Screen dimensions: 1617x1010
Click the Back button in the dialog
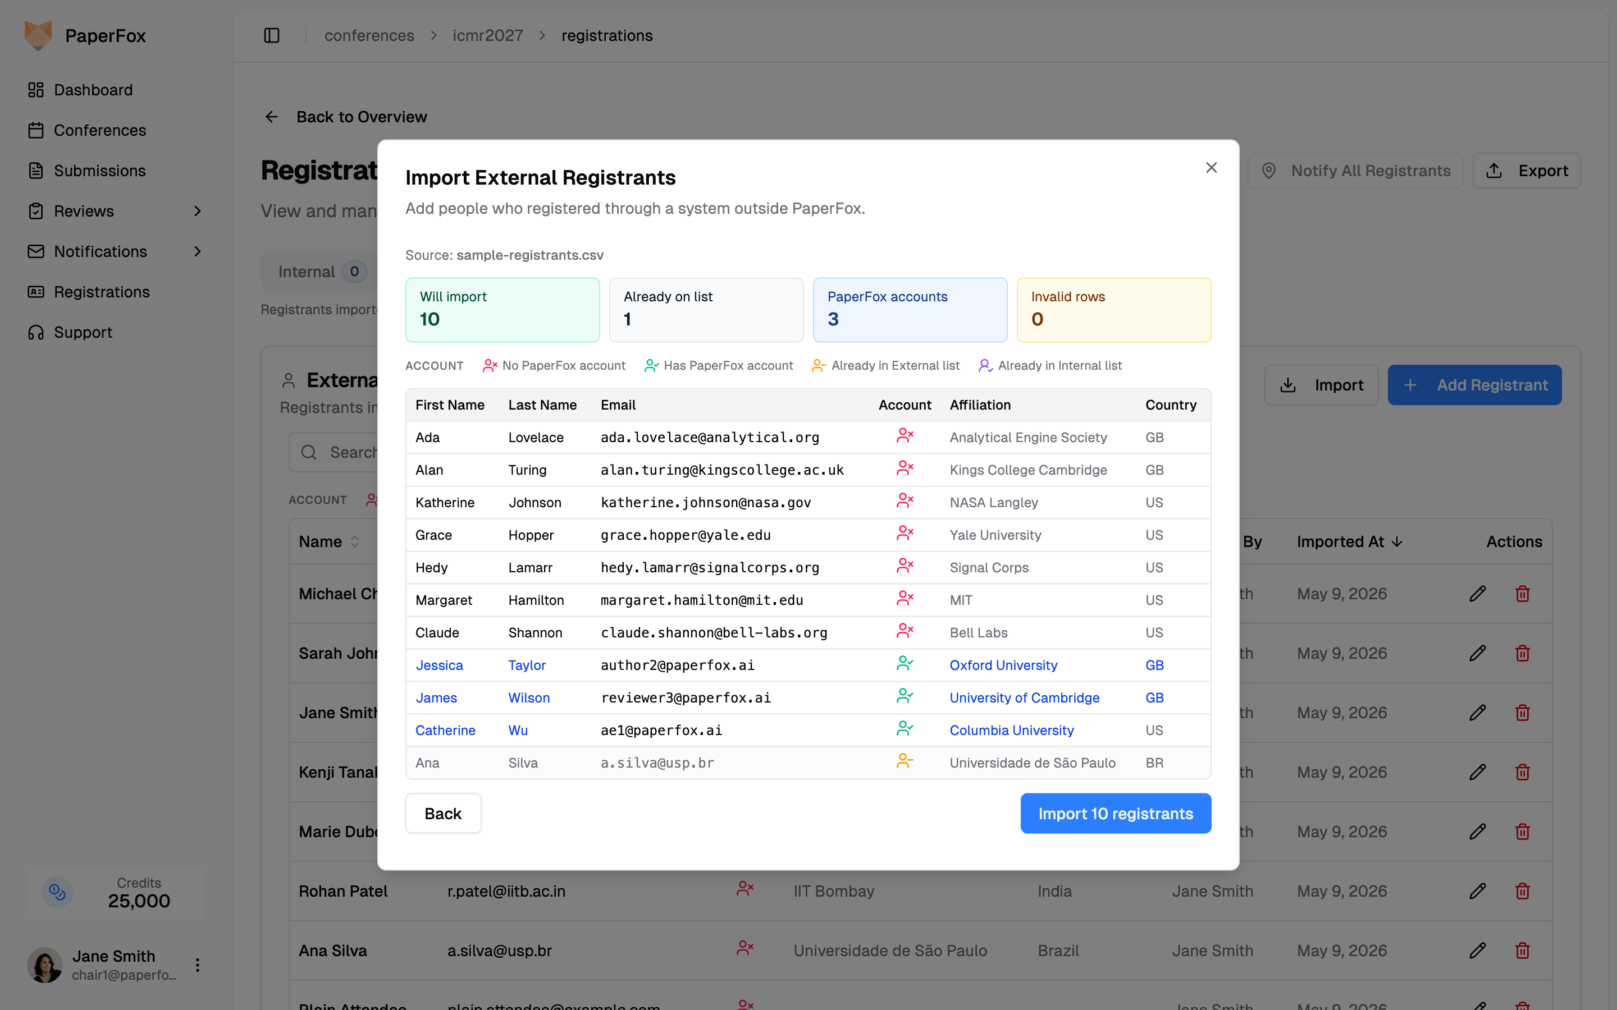tap(443, 813)
